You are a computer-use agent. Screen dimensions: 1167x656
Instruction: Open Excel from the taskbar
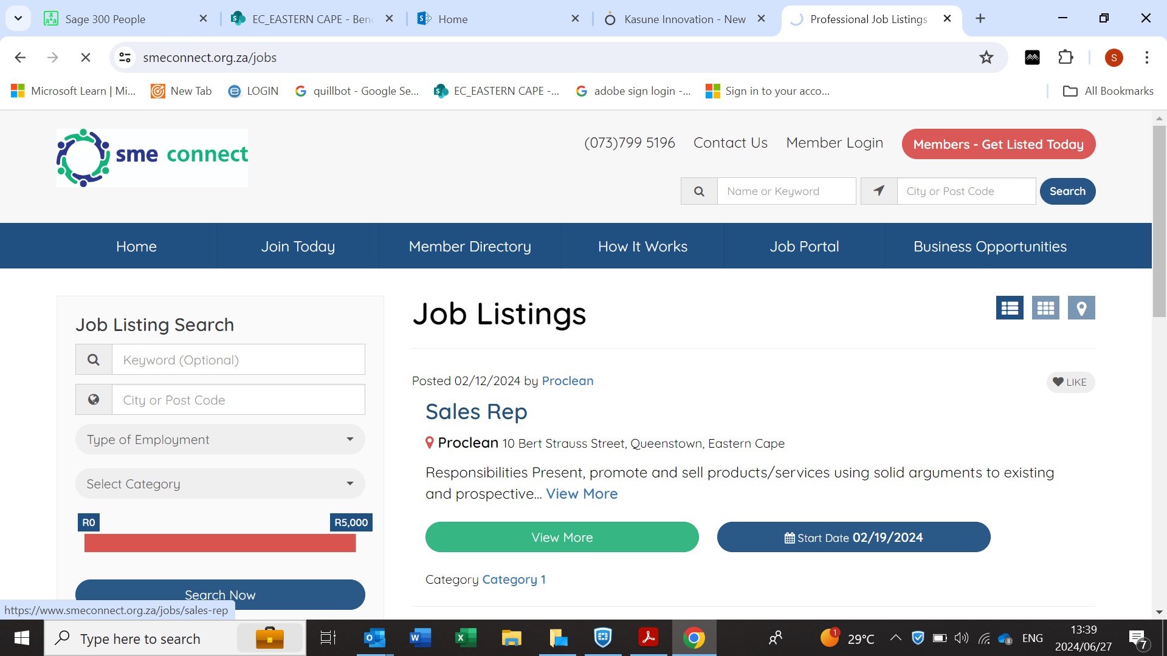point(465,638)
